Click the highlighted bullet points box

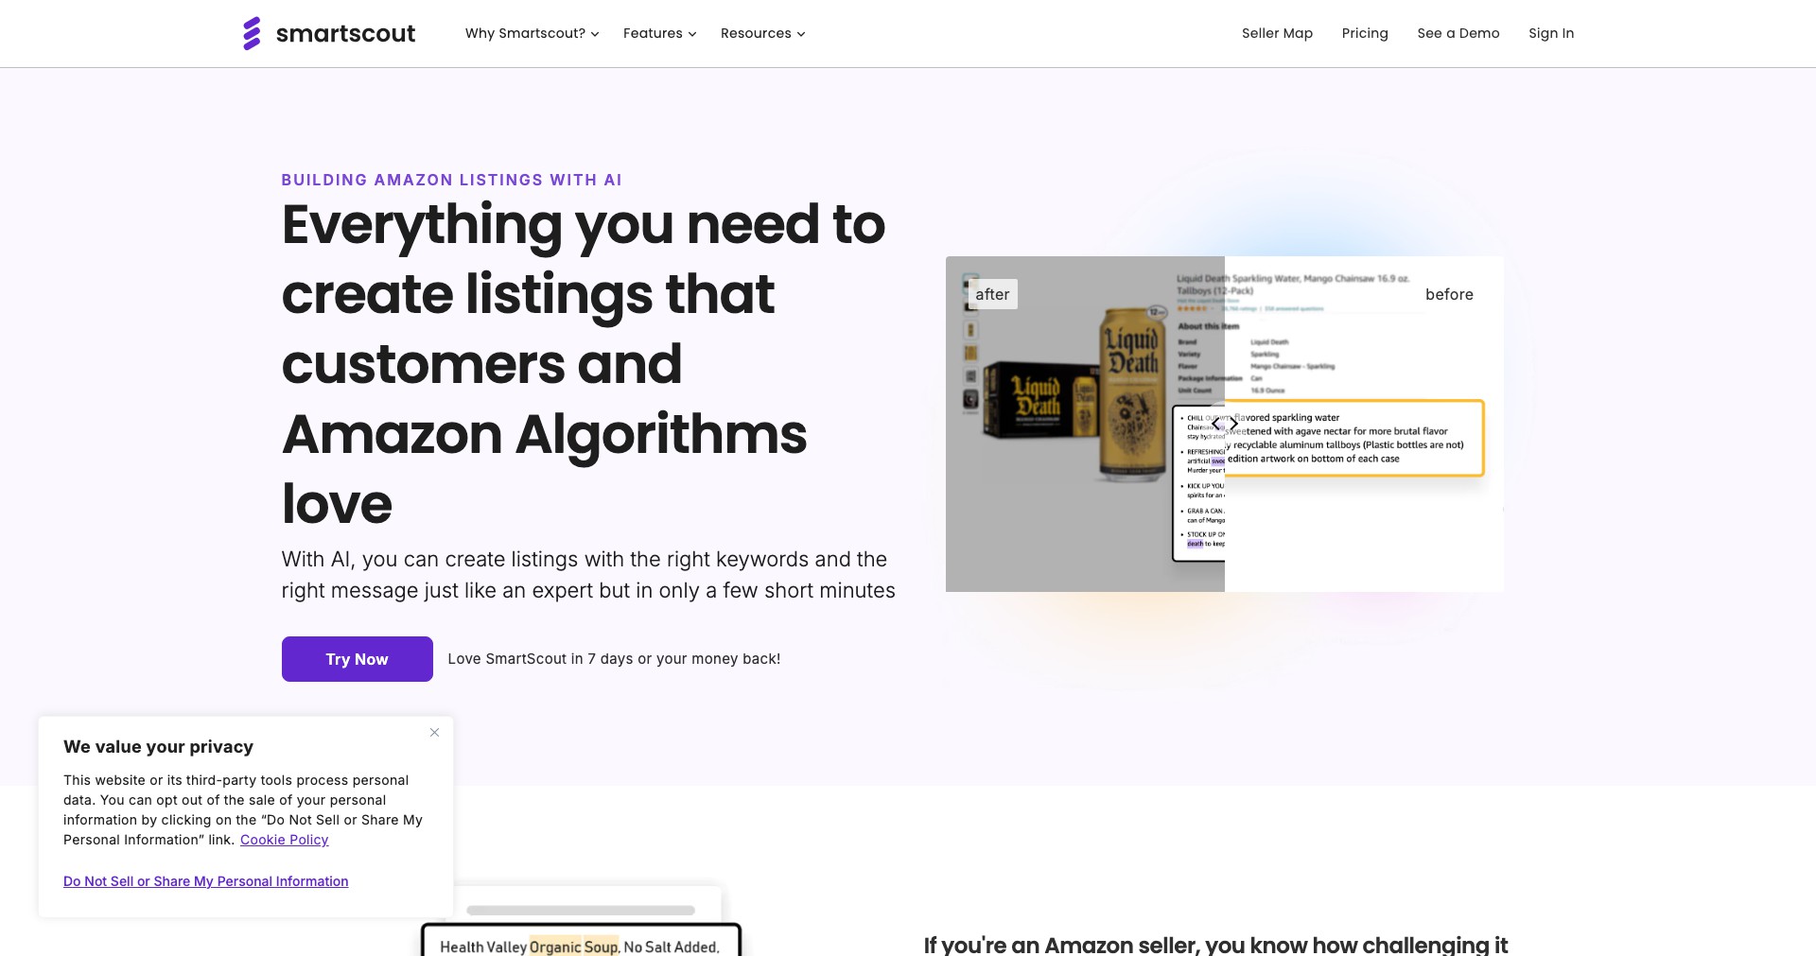[1353, 438]
